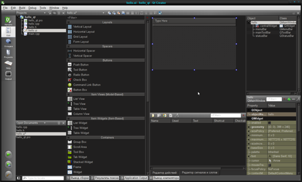302x182 pixels.
Task: Collapse the Layouts category in widget box
Action: [x=68, y=22]
